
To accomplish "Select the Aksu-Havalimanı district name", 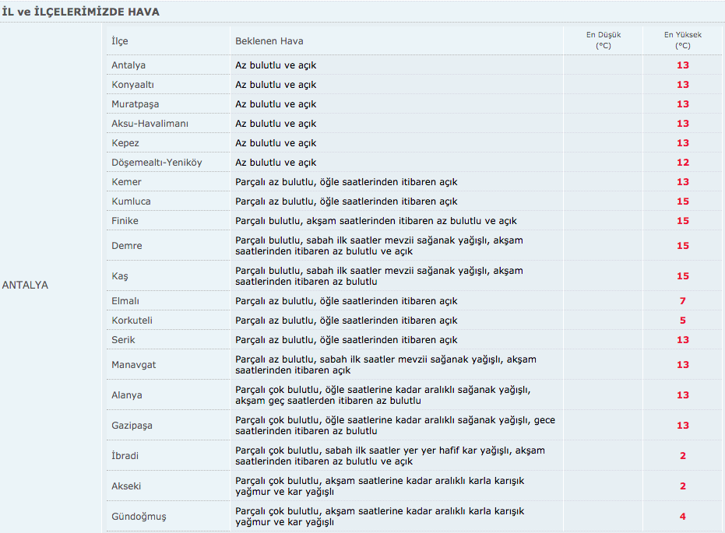I will point(150,123).
